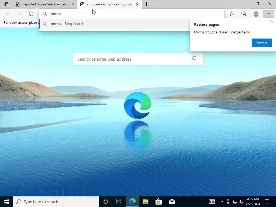Click the address bar text field
276x207 pixels.
pyautogui.click(x=132, y=14)
